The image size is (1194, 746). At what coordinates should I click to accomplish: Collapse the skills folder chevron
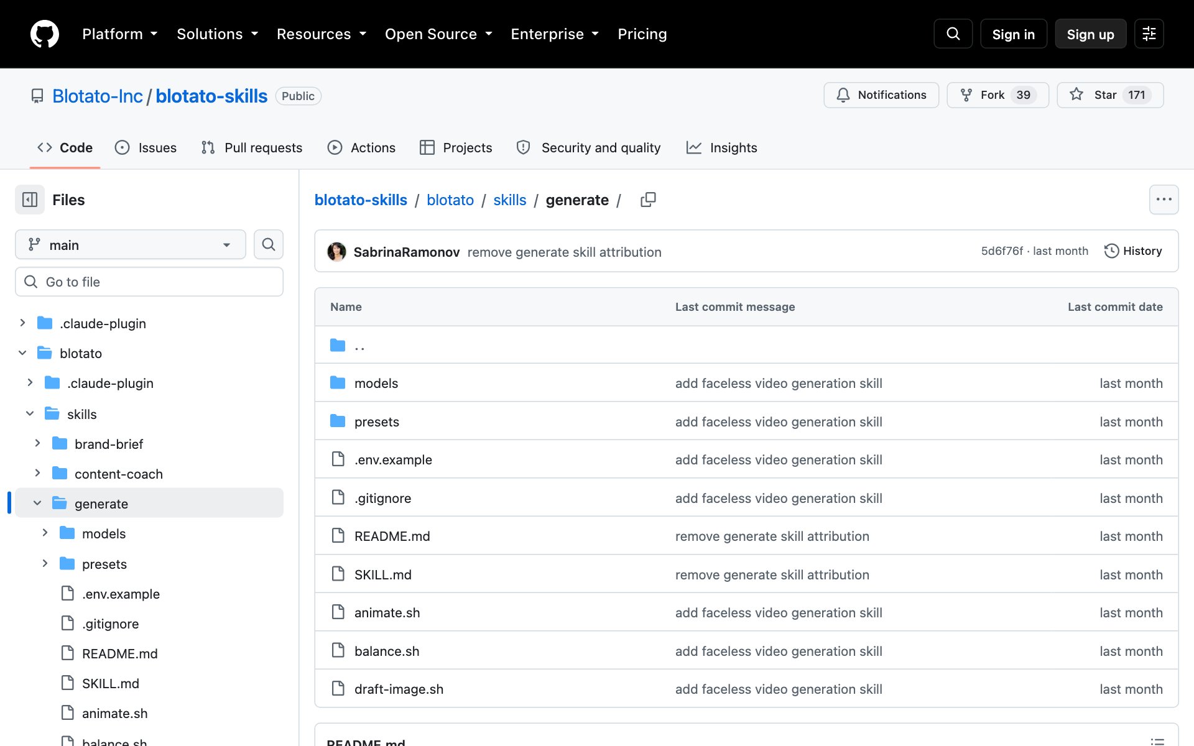(30, 413)
